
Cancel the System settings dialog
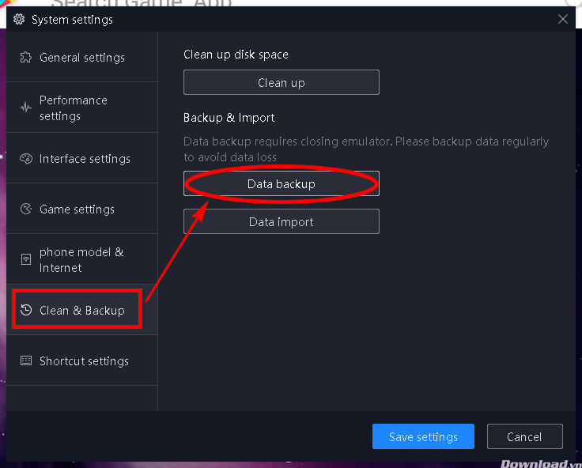(x=524, y=436)
